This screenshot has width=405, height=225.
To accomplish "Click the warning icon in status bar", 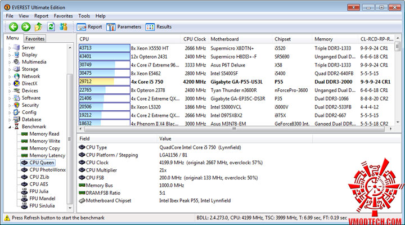I will 7,218.
